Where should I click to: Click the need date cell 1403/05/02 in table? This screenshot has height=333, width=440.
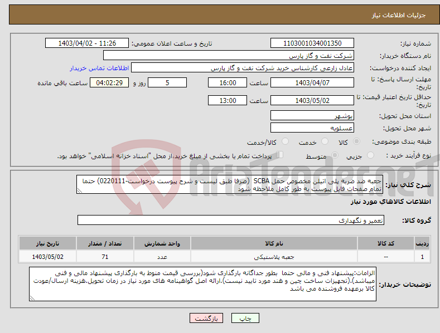coord(48,257)
